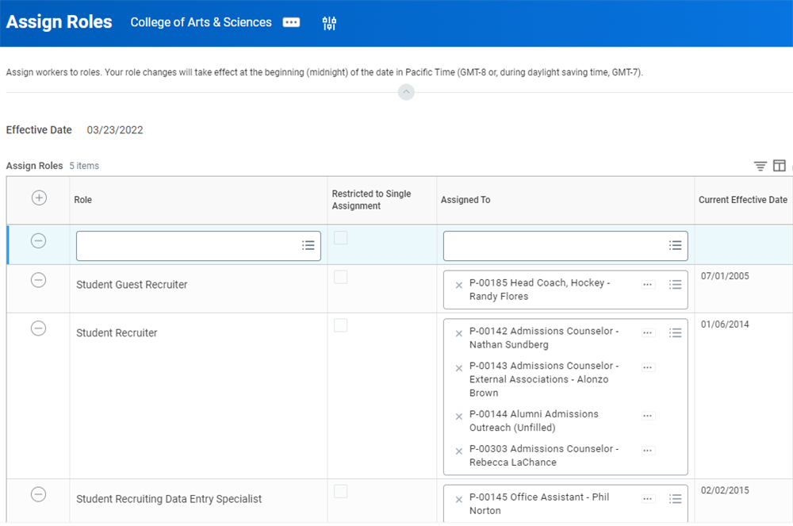Open prompt list in empty Assigned To field

pos(675,246)
